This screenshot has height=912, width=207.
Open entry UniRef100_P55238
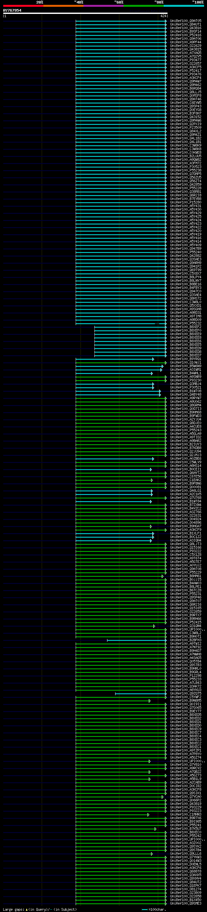[186, 170]
